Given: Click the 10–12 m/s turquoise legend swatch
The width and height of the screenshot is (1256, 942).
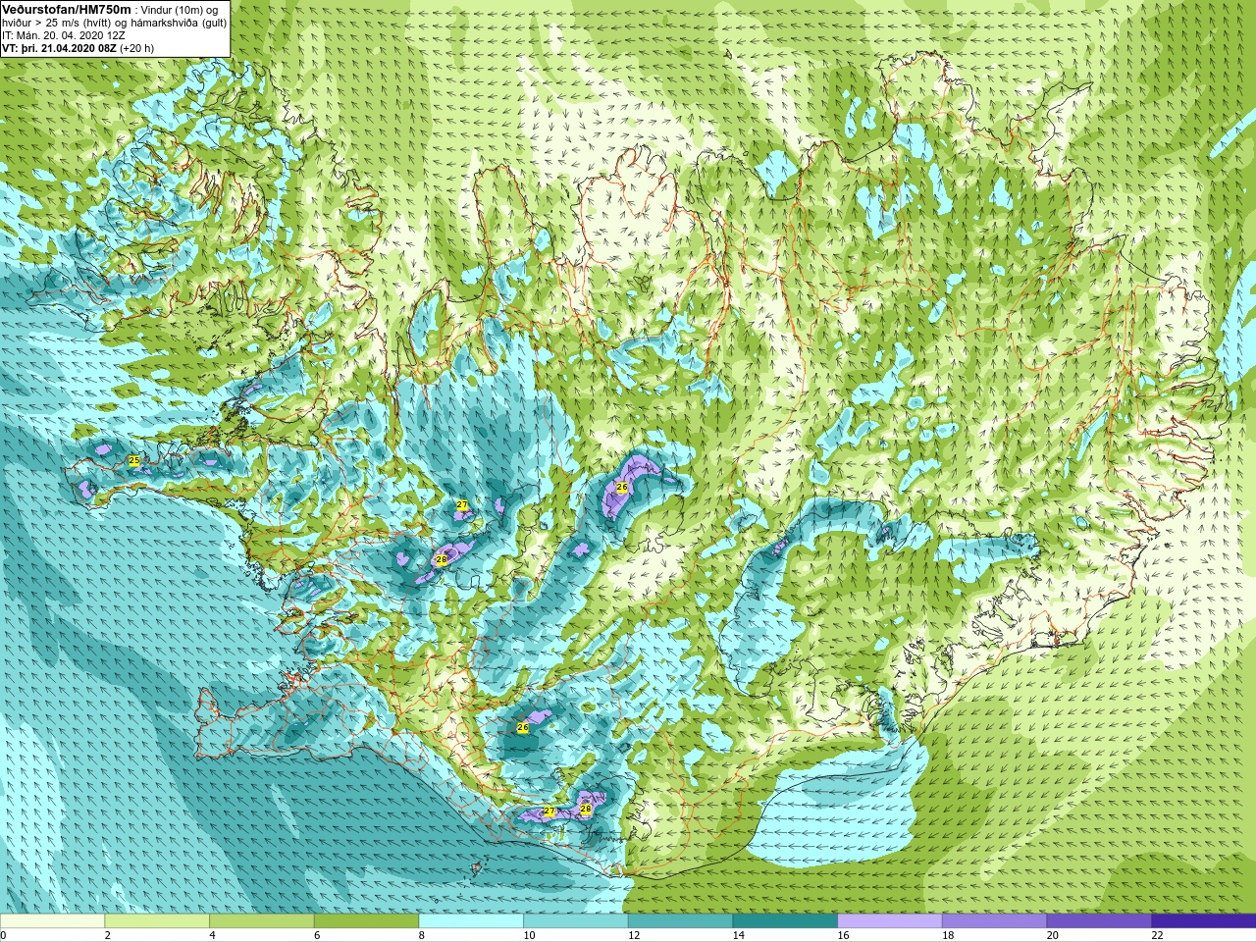Looking at the screenshot, I should pyautogui.click(x=576, y=921).
